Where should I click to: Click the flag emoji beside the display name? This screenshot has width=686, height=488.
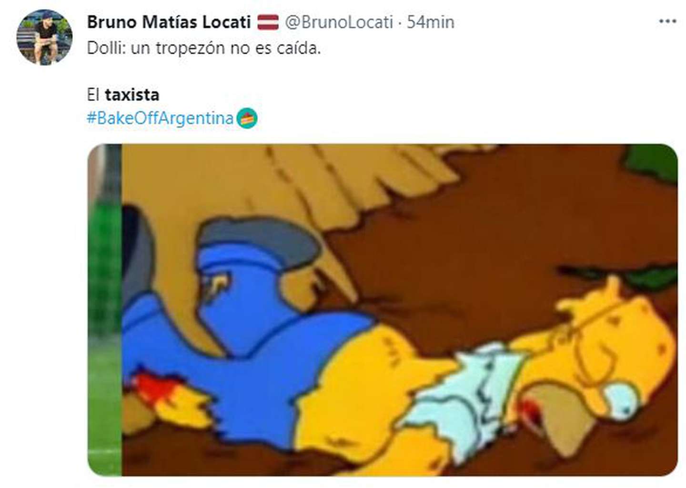tap(268, 22)
